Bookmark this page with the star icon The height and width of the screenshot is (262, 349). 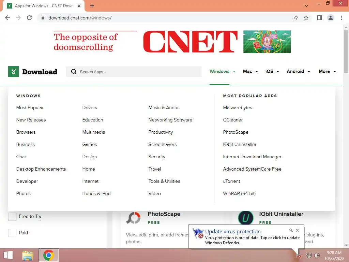[306, 18]
